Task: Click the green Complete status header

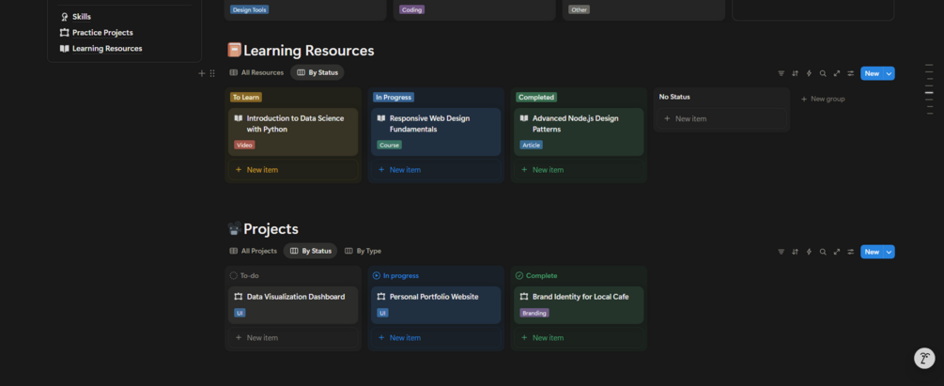Action: (x=541, y=276)
